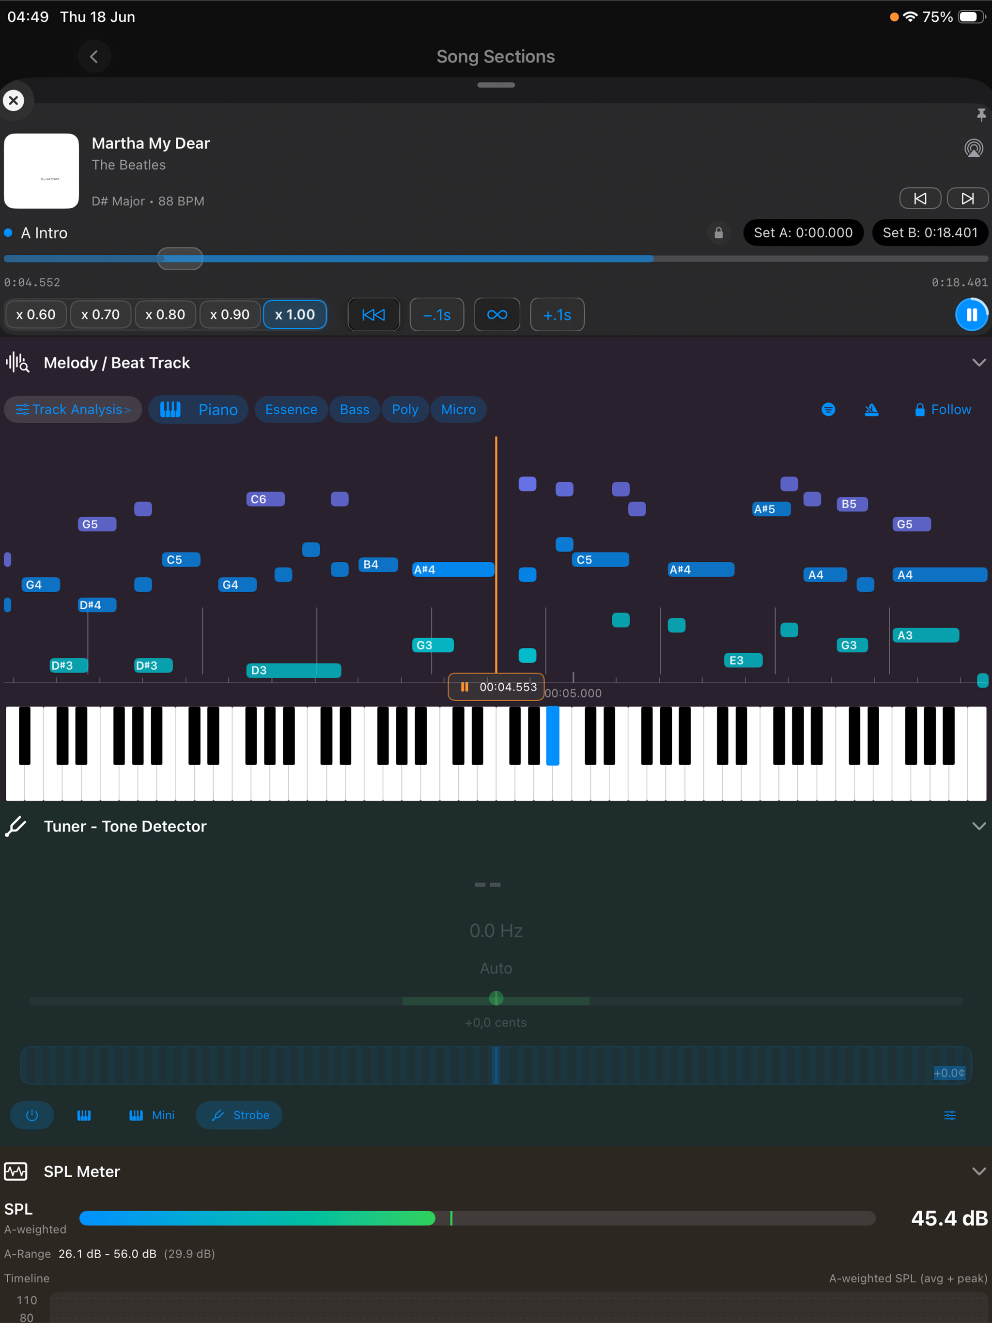
Task: Click the 00:04.553 playhead time marker
Action: [x=496, y=687]
